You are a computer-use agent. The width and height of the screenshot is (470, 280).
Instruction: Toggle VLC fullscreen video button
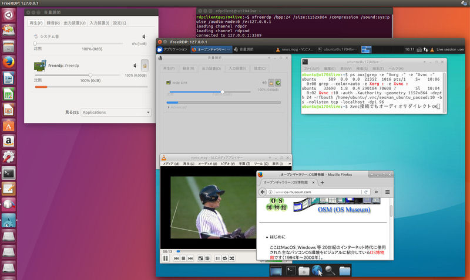tap(200, 258)
